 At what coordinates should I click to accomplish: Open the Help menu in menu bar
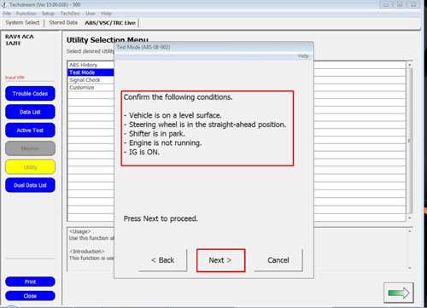pyautogui.click(x=106, y=14)
